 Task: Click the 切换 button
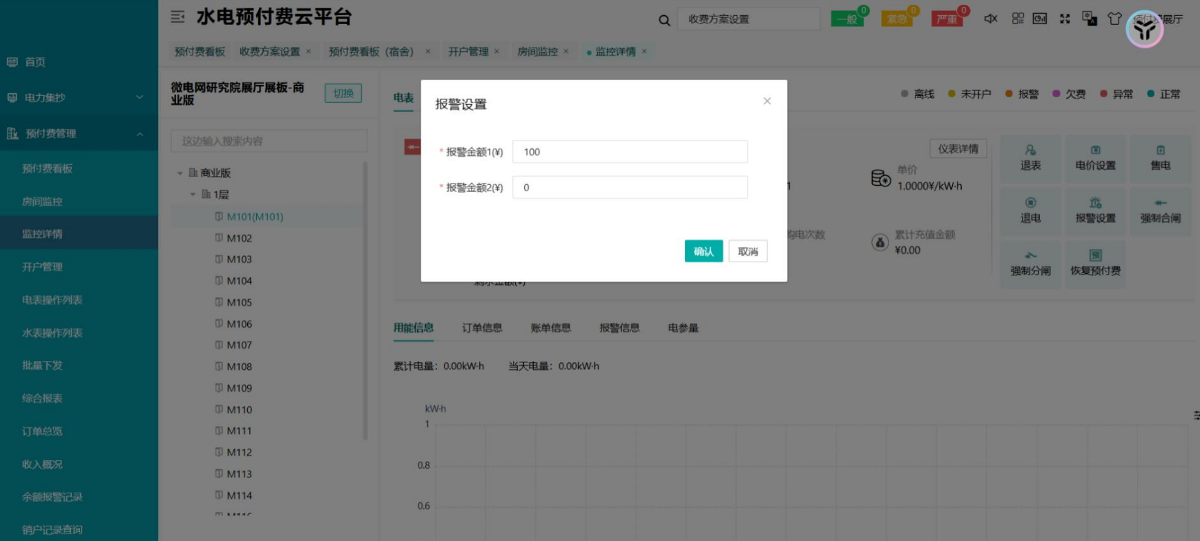coord(343,93)
